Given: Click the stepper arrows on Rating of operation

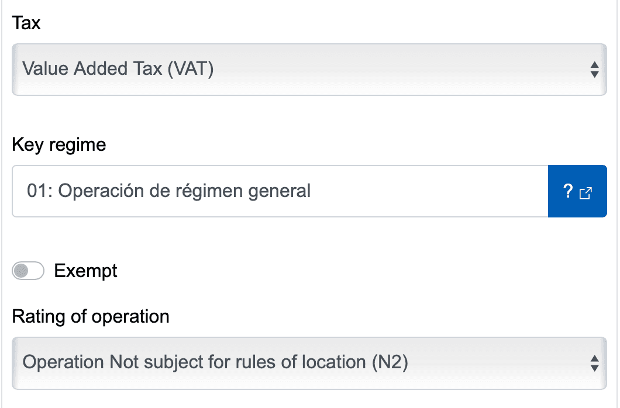Looking at the screenshot, I should 595,363.
